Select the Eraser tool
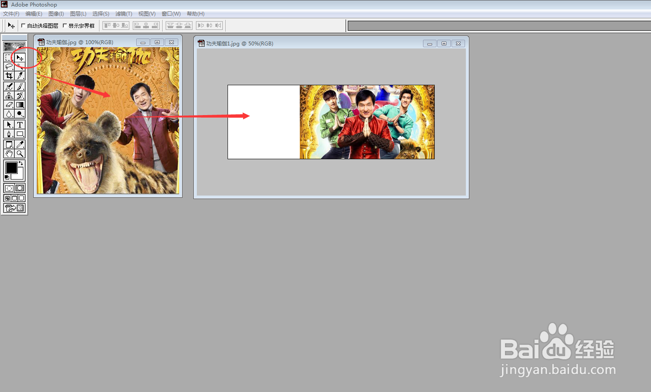The height and width of the screenshot is (392, 651). tap(9, 105)
